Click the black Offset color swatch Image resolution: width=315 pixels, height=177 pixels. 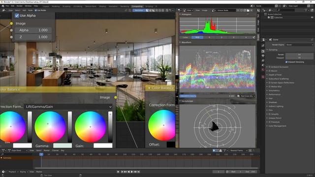click(171, 145)
